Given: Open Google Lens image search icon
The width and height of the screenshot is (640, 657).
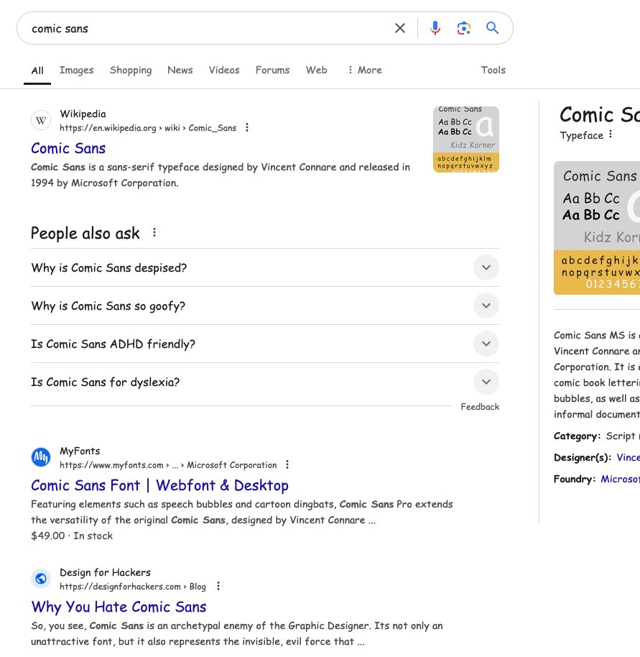Looking at the screenshot, I should [464, 28].
